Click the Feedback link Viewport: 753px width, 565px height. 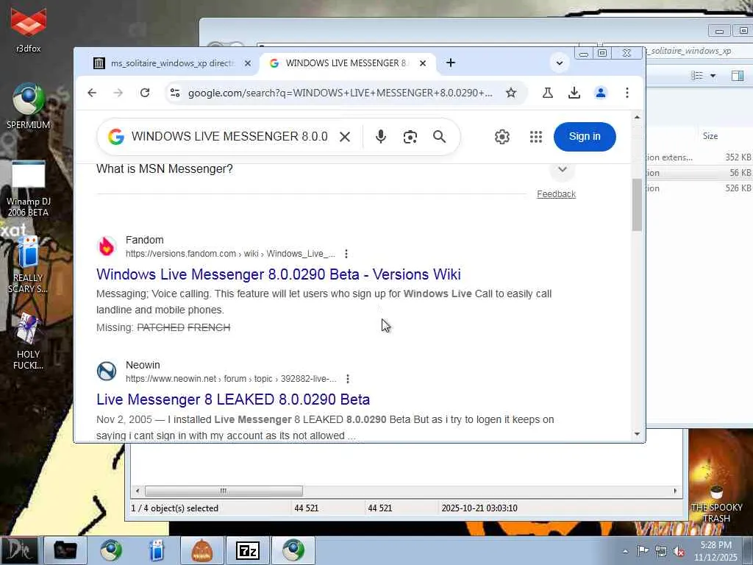pyautogui.click(x=556, y=194)
